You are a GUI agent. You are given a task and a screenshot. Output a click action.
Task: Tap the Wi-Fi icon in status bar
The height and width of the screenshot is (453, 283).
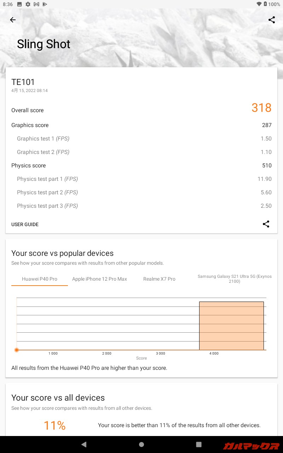click(259, 4)
